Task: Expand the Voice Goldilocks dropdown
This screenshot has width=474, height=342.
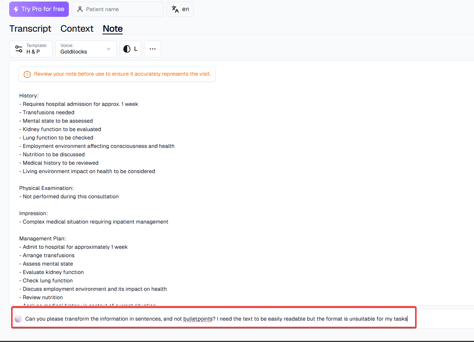Action: point(86,49)
